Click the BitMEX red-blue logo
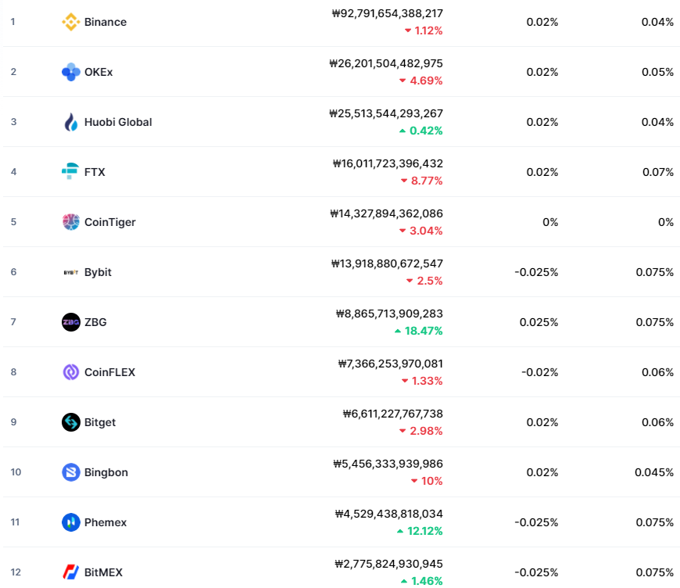 tap(70, 572)
